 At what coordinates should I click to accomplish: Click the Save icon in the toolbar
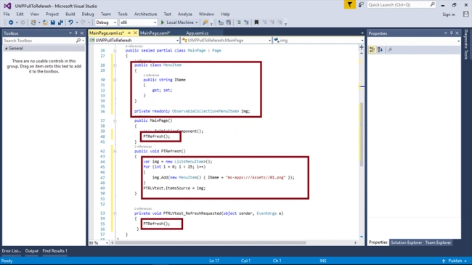[53, 23]
